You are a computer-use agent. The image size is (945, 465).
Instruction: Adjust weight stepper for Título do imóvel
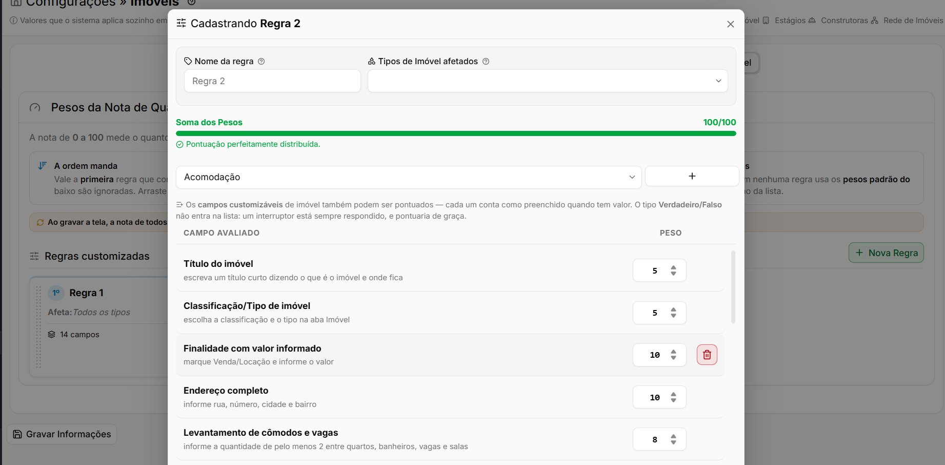coord(673,270)
